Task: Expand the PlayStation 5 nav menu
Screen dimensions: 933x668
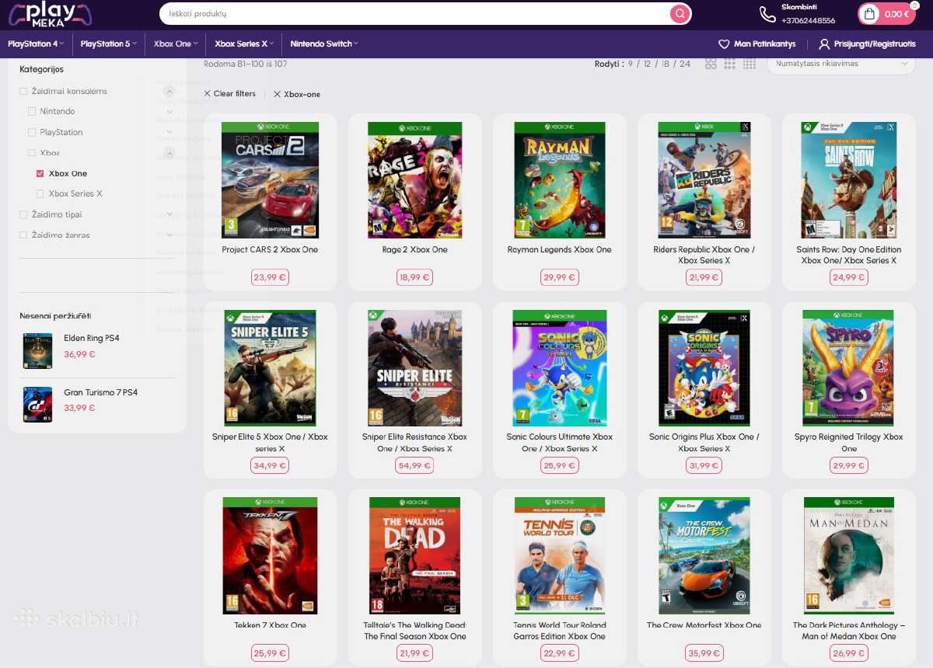Action: [109, 43]
